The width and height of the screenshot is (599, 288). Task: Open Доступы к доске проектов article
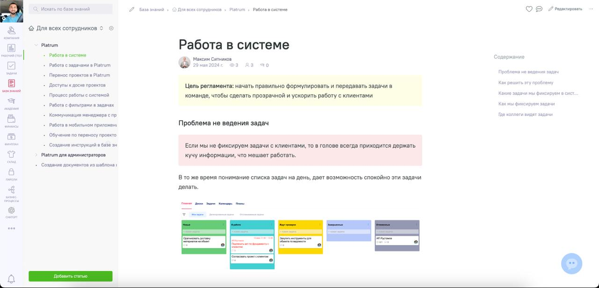click(x=77, y=85)
